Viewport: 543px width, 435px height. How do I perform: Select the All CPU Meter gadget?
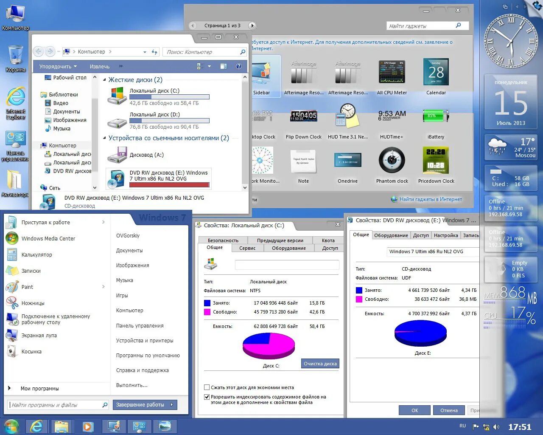point(392,72)
